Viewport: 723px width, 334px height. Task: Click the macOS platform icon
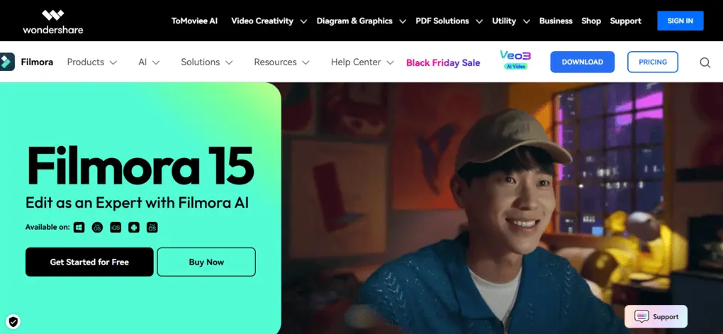[x=97, y=227]
